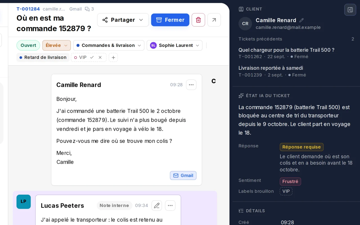Open the Partager dropdown
The width and height of the screenshot is (360, 225).
[123, 20]
